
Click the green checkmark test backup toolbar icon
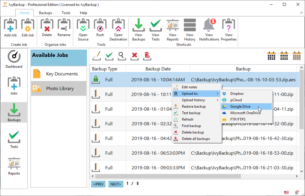109,55
